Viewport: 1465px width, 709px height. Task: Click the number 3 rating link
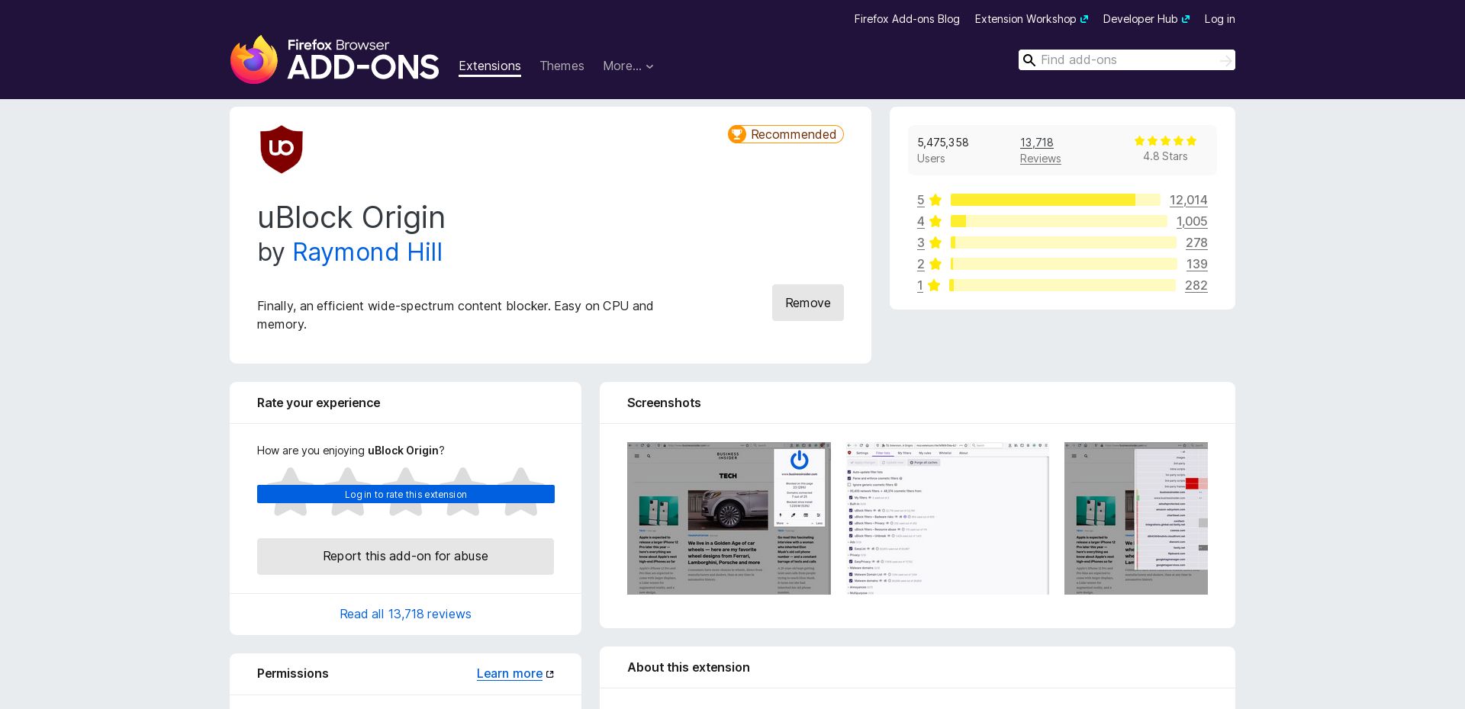(921, 242)
